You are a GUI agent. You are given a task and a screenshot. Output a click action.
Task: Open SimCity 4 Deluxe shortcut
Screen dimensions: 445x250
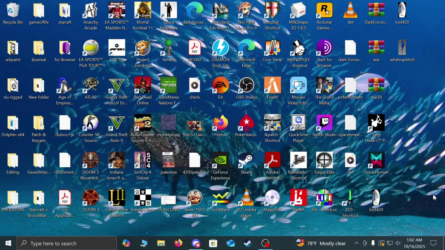[x=143, y=166]
